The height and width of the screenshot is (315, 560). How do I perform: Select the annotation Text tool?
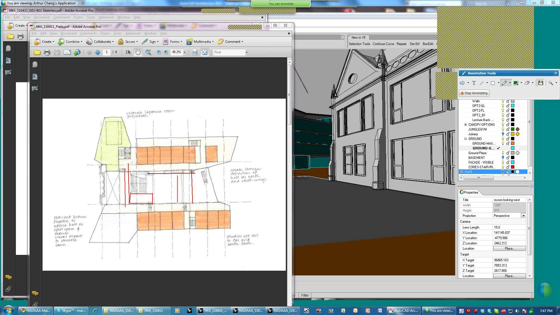(474, 83)
